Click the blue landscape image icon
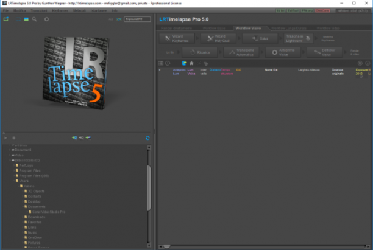This screenshot has height=250, width=373. [26, 19]
